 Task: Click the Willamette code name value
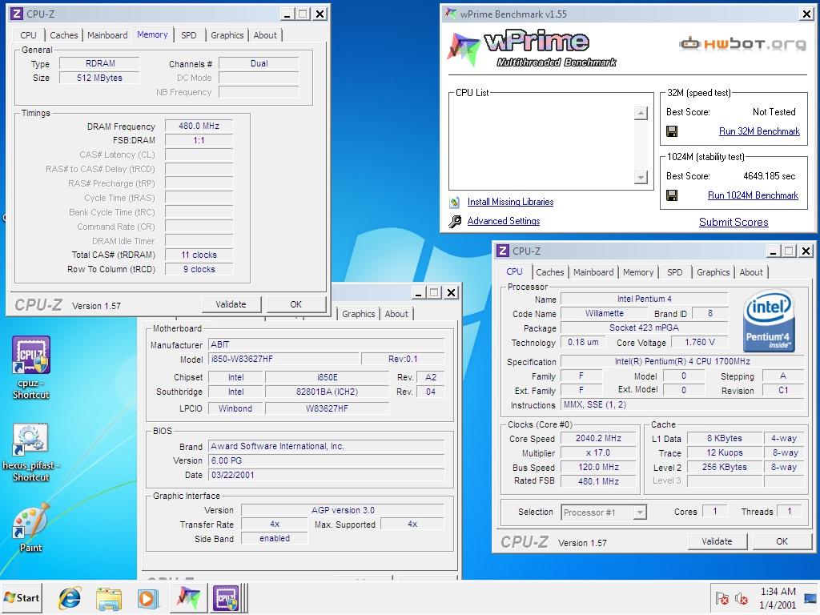coord(604,313)
